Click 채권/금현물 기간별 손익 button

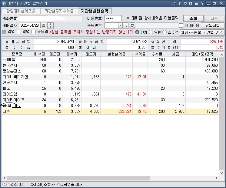[x=202, y=32]
